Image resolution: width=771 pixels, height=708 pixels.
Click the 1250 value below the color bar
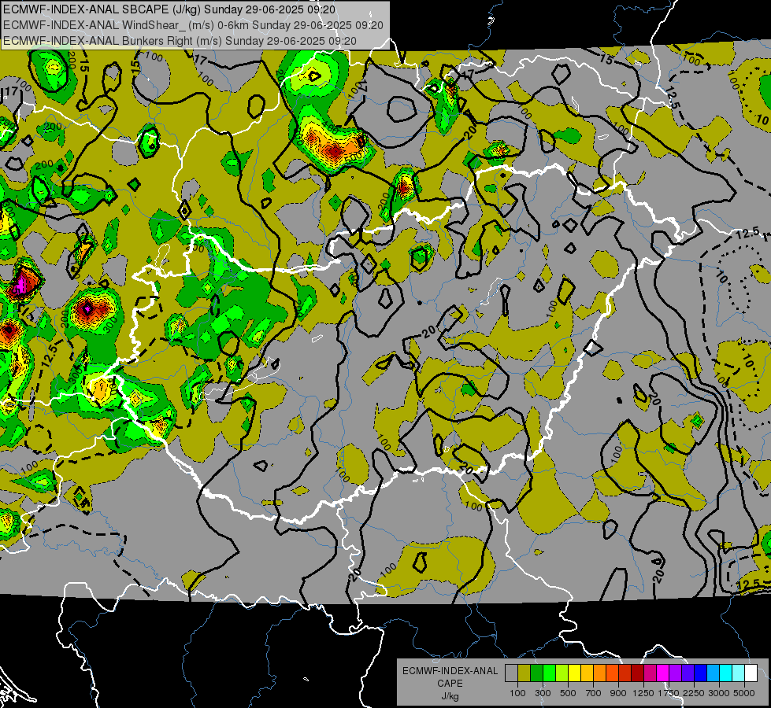(643, 693)
